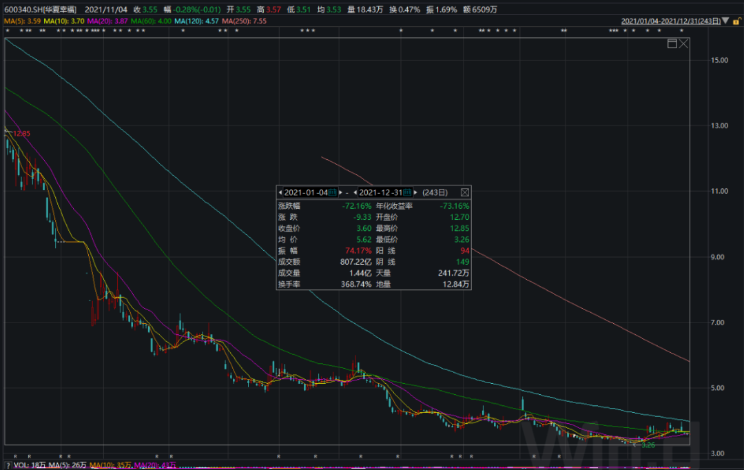Click the 成交额 value 807.22亿
Viewport: 744px width, 470px height.
pyautogui.click(x=356, y=262)
